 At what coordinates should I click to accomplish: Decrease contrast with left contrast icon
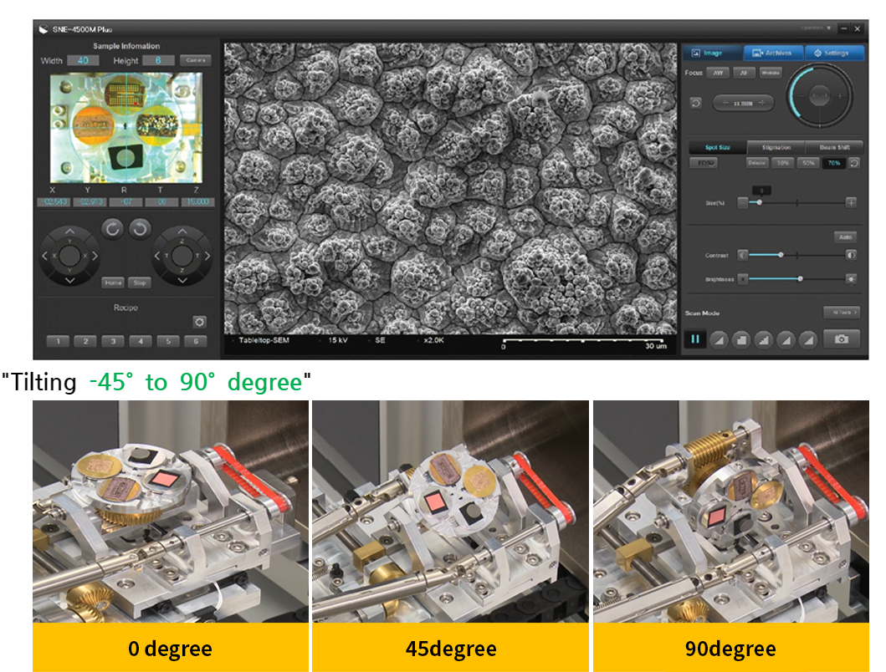click(742, 255)
